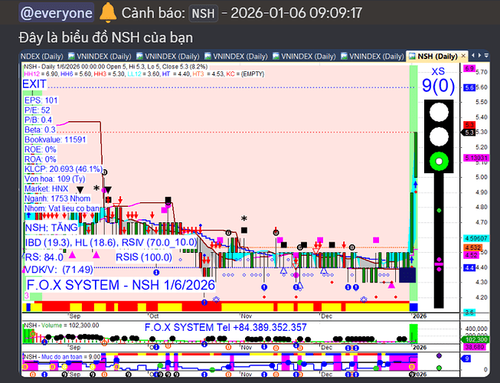
Task: Click the XS label above traffic light
Action: click(x=438, y=71)
